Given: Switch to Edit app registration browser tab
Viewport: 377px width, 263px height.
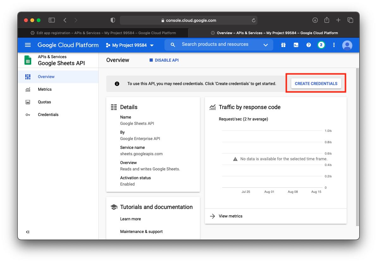Looking at the screenshot, I should [x=103, y=33].
